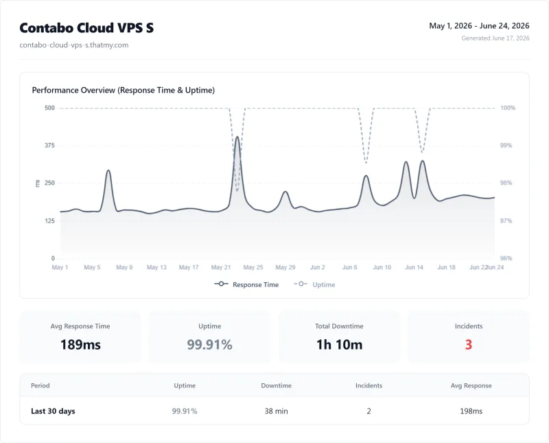Click the Uptime table column header

pyautogui.click(x=185, y=385)
